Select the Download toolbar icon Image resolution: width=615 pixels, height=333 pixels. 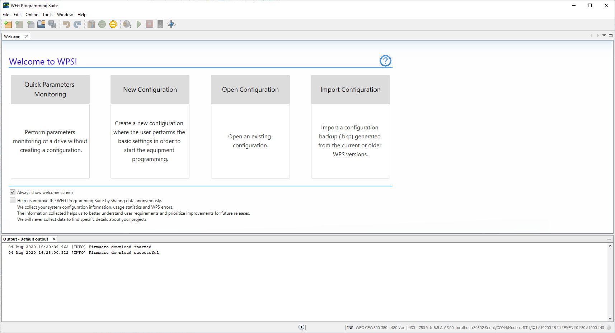102,24
